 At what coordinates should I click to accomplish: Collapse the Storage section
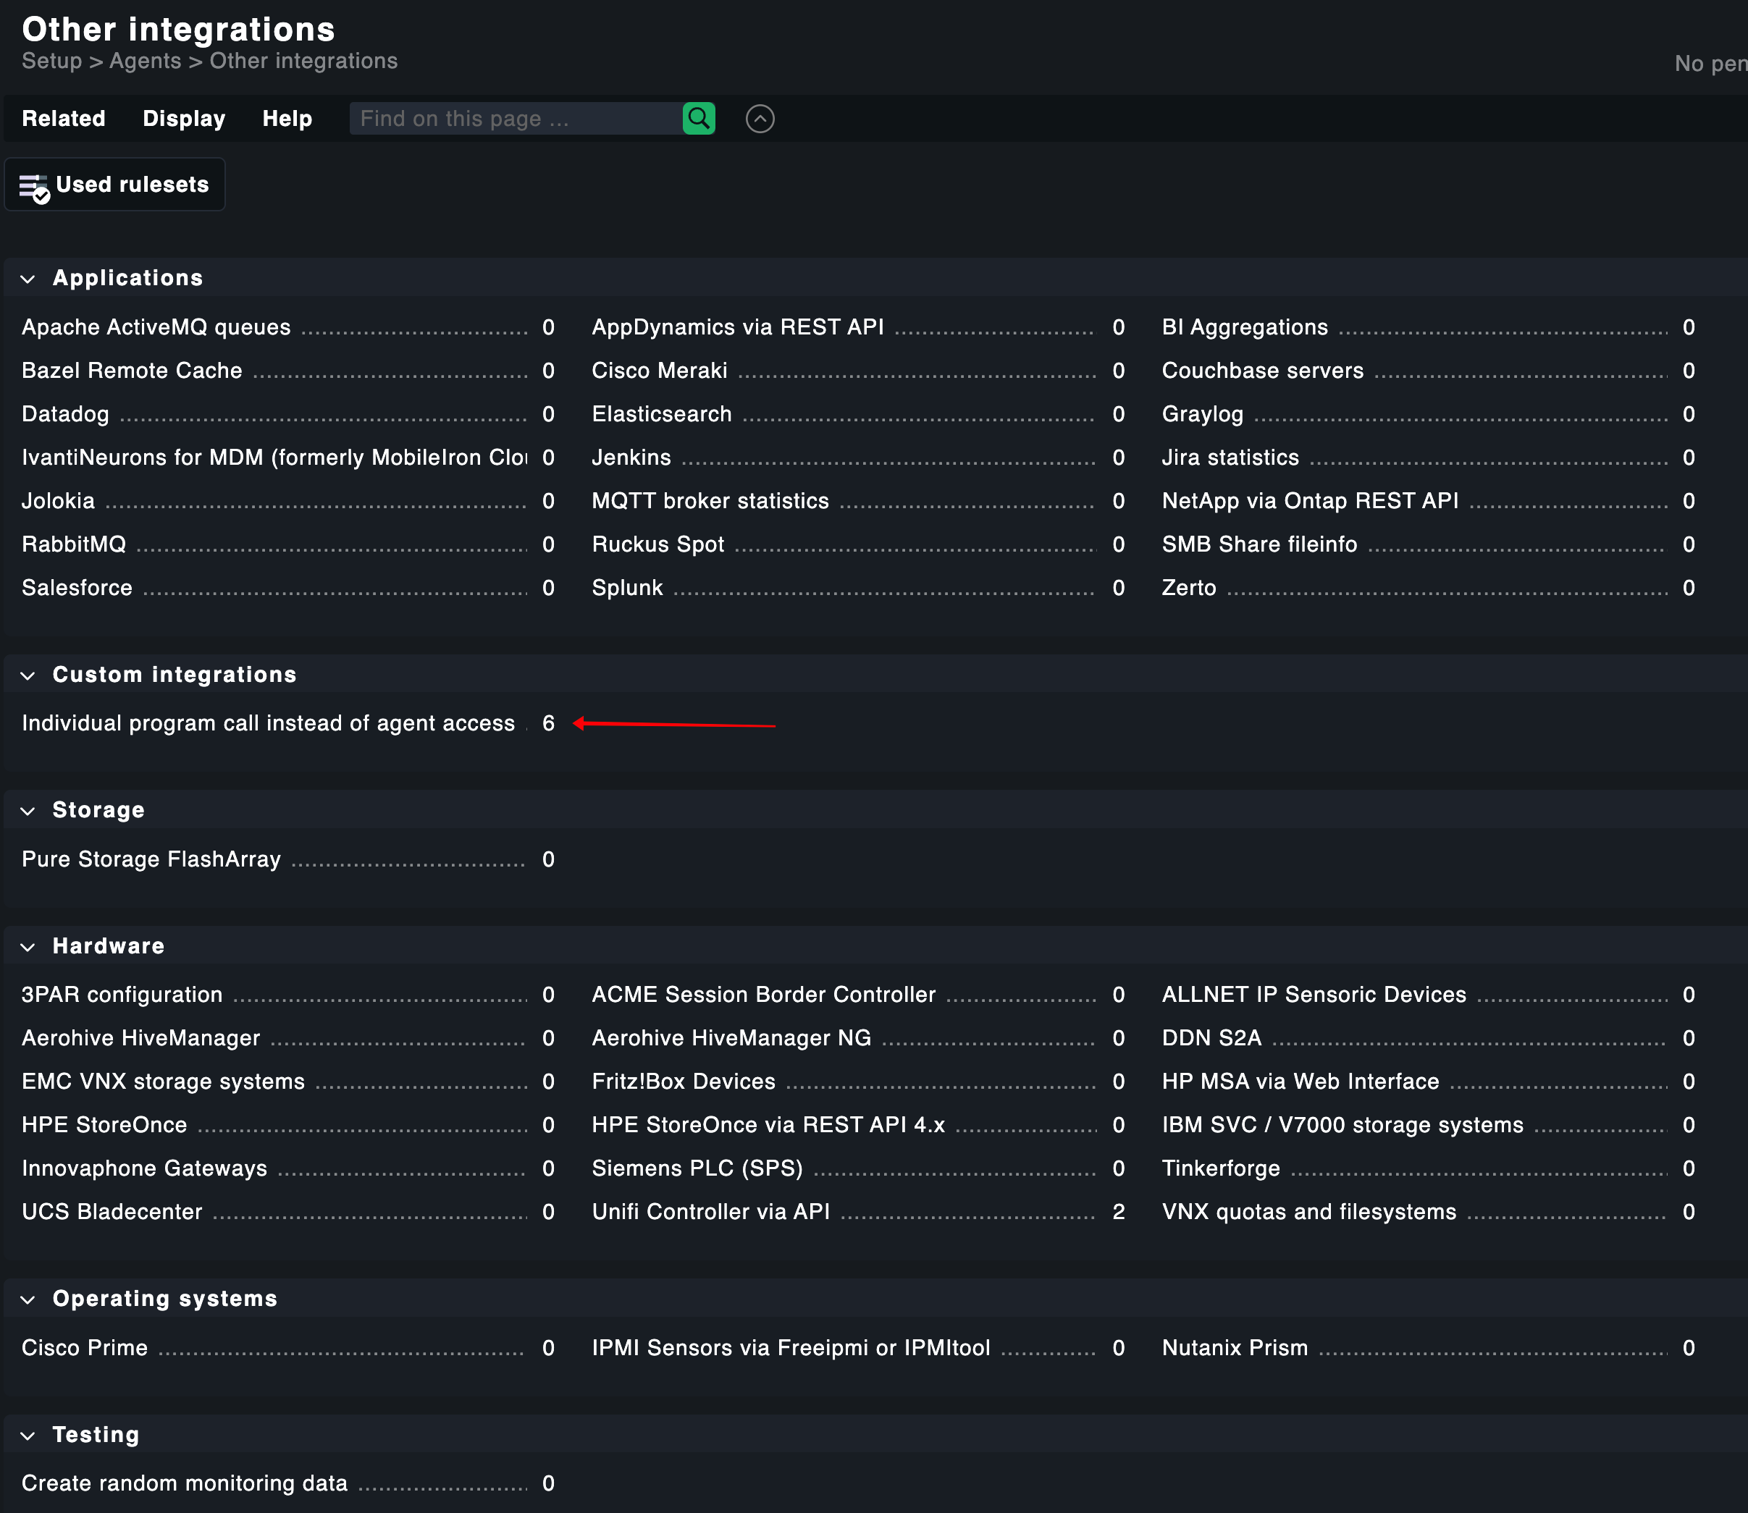pos(28,809)
